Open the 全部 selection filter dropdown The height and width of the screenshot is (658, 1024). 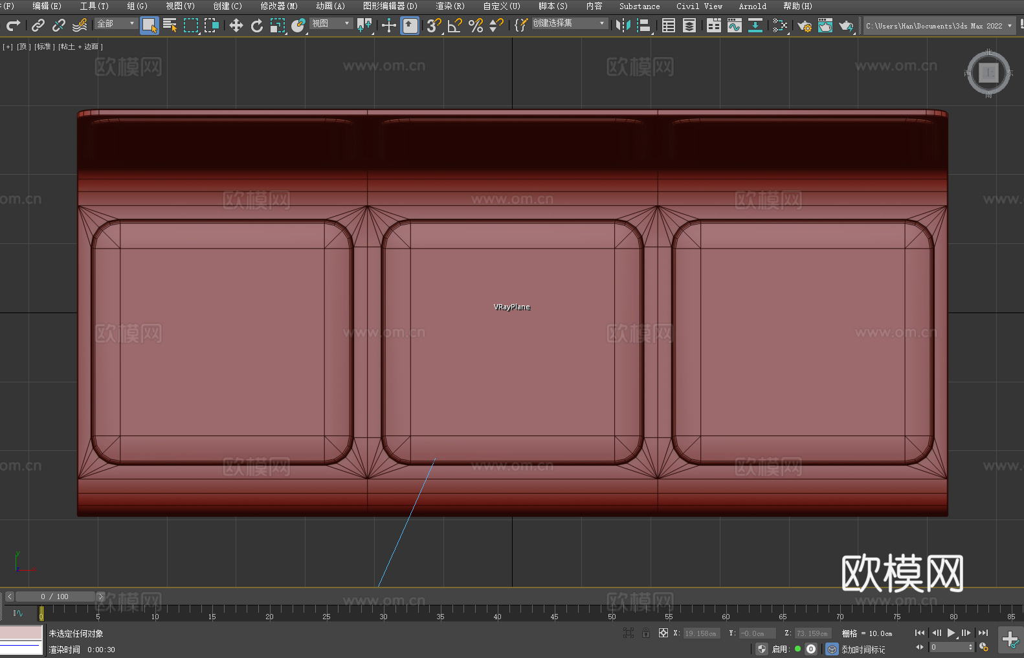coord(116,23)
